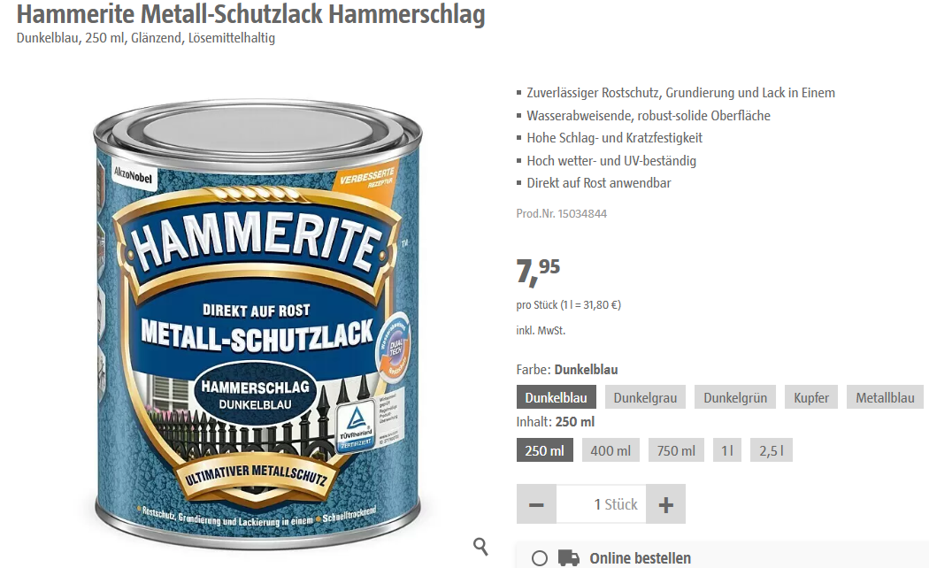This screenshot has height=568, width=929.
Task: Select the 1 l size option
Action: click(727, 450)
